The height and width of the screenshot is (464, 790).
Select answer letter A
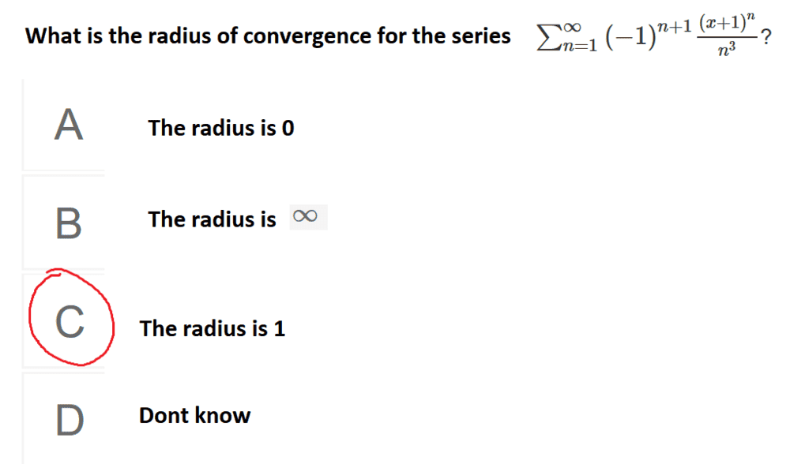[69, 125]
